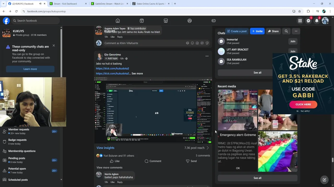This screenshot has height=187, width=334.
Task: Open the Video (Watch) icon in top navigation
Action: tap(142, 21)
